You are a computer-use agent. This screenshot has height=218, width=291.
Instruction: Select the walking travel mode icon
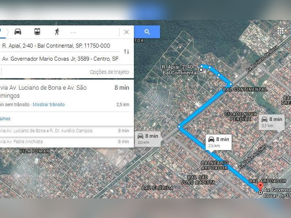57,32
